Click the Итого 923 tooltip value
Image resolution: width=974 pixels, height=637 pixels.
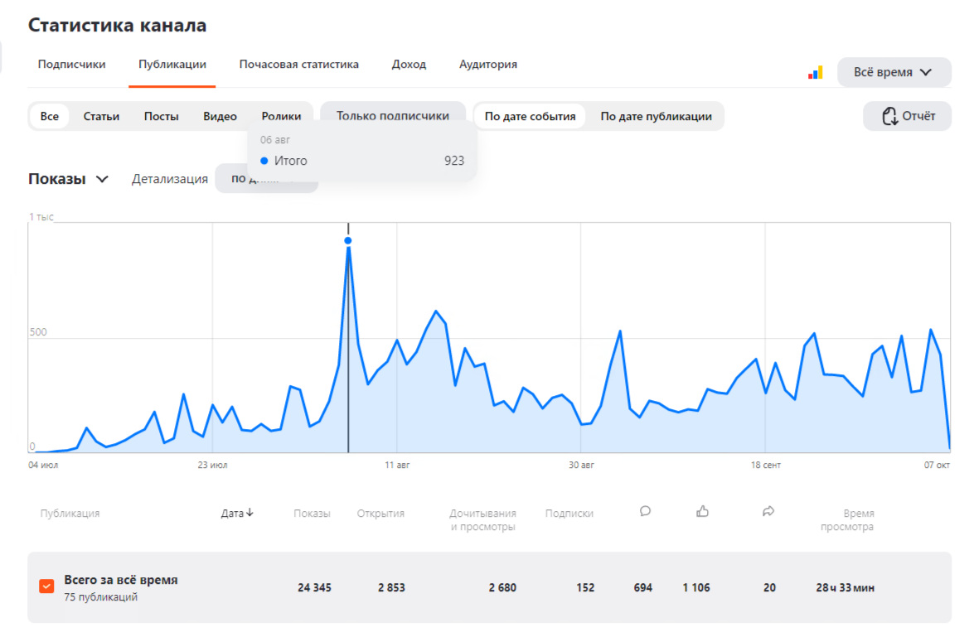pyautogui.click(x=454, y=161)
